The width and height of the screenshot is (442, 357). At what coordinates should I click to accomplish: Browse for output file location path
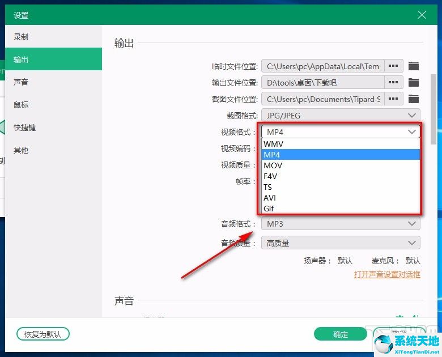click(x=393, y=82)
